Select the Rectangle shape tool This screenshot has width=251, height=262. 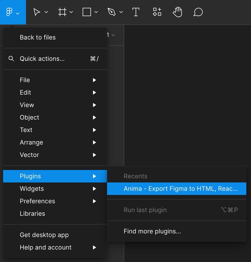point(87,12)
